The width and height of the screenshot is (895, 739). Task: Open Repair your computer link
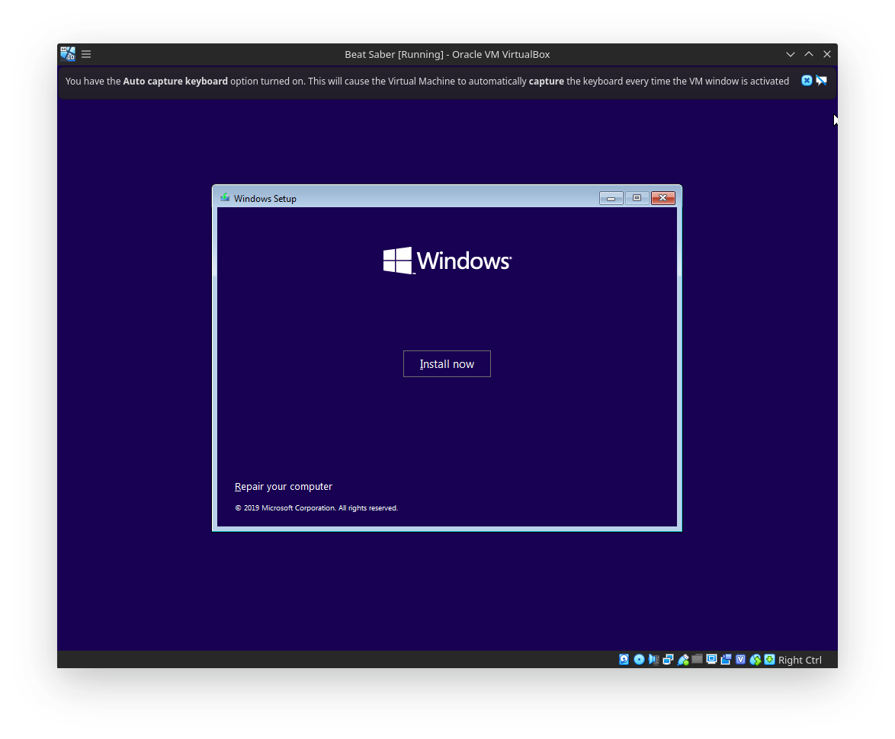pyautogui.click(x=283, y=486)
